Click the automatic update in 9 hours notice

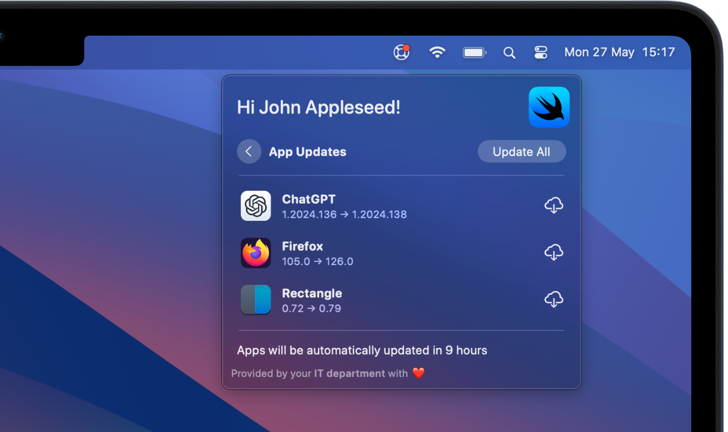[x=362, y=350]
